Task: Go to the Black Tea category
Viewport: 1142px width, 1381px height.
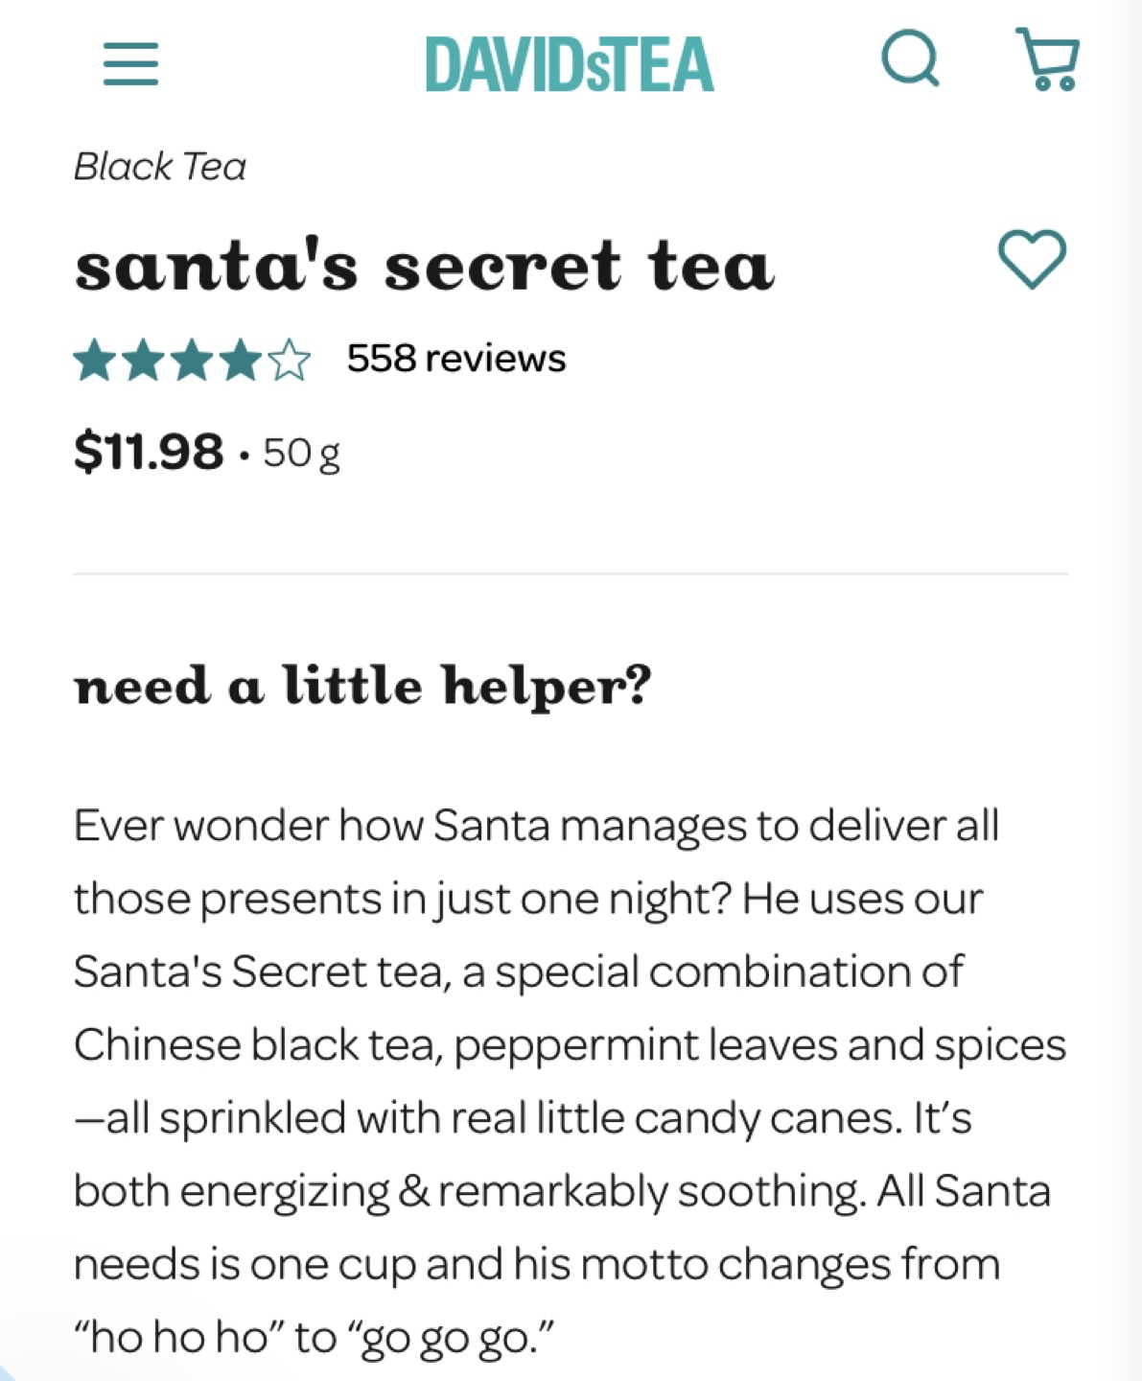Action: pyautogui.click(x=160, y=167)
